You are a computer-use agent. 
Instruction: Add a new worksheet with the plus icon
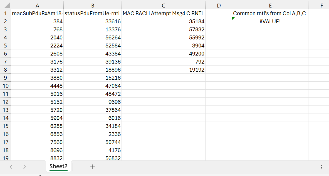pos(93,167)
